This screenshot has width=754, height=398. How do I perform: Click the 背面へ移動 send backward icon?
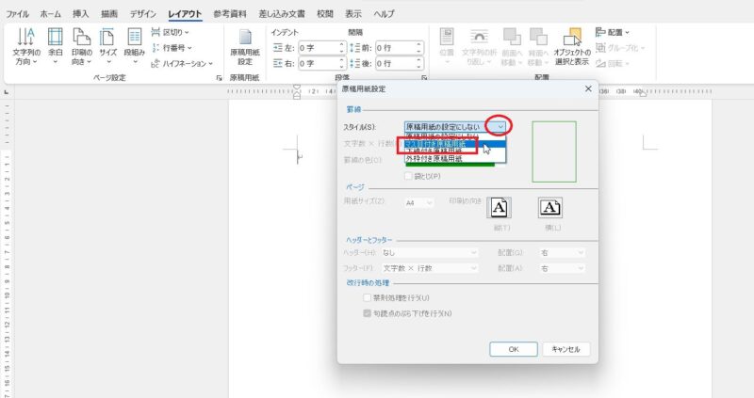coord(537,46)
